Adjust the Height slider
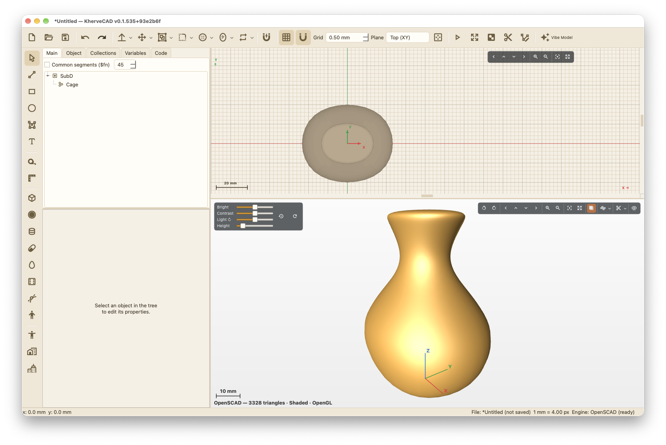 coord(255,226)
